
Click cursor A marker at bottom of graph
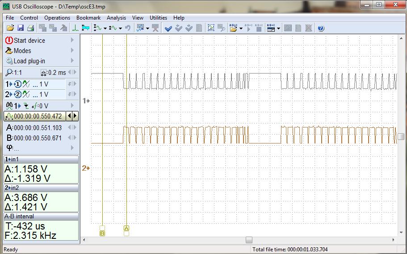(x=126, y=229)
